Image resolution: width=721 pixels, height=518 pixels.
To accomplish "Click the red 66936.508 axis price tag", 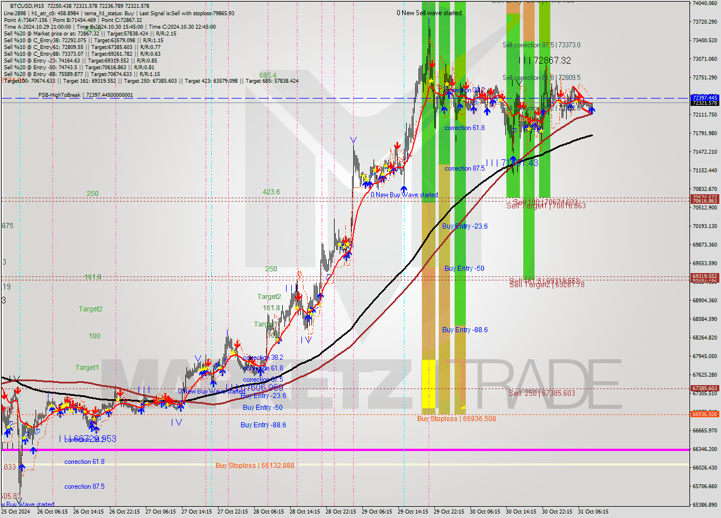I will 705,414.
